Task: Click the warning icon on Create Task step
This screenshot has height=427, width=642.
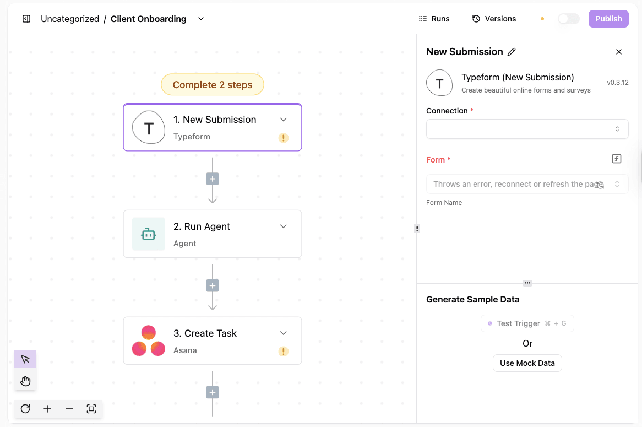Action: click(283, 351)
